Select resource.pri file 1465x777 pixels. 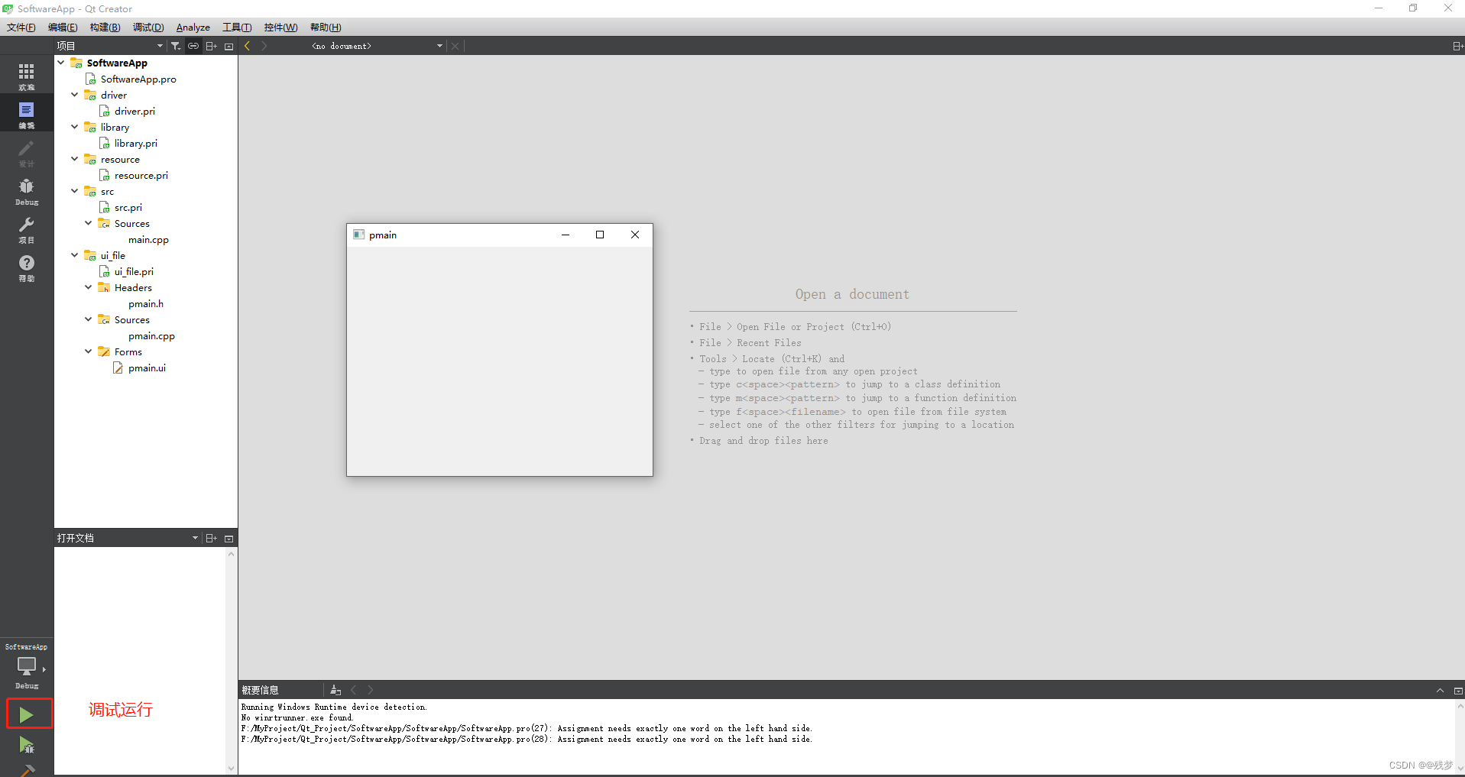coord(141,175)
